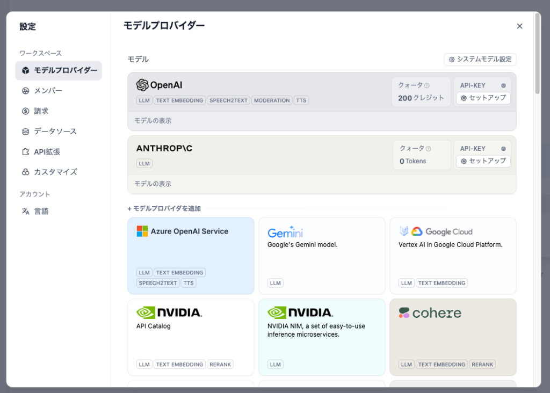
Task: Click the OpenAI logo
Action: 159,85
